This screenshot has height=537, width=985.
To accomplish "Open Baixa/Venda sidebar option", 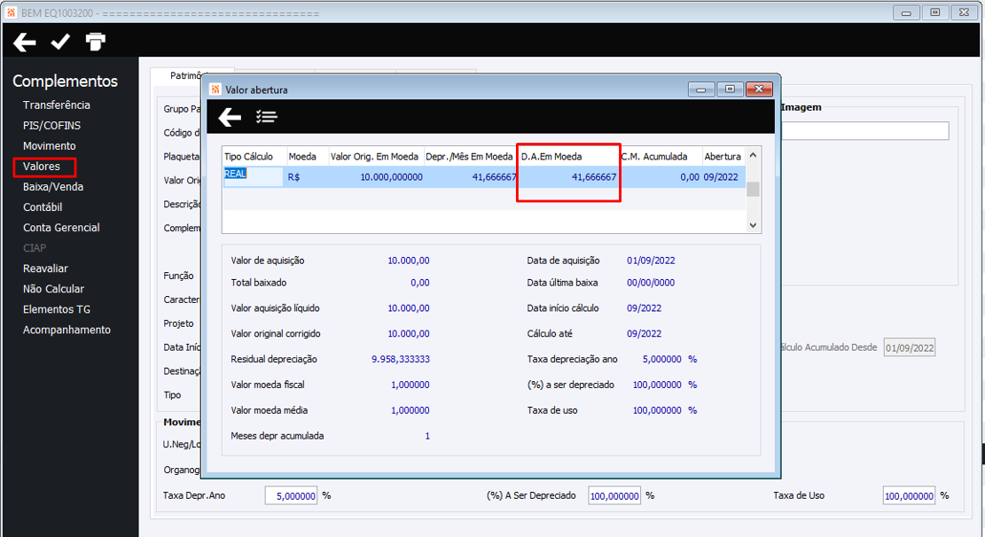I will [53, 187].
